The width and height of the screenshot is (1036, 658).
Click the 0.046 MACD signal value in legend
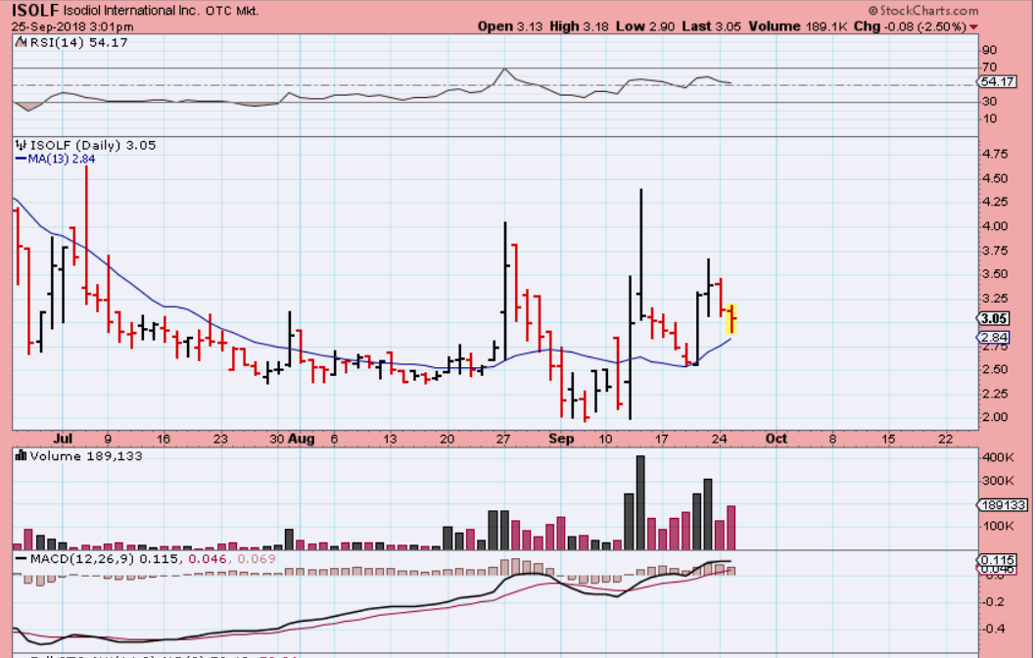tap(207, 559)
